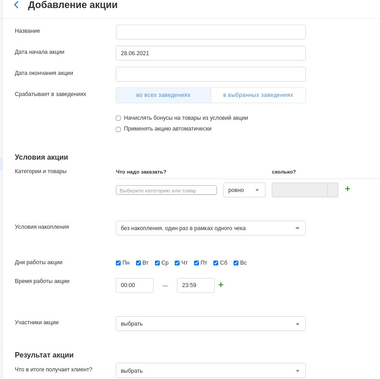Open the Что в итоге получает клиент dropdown

click(x=211, y=370)
